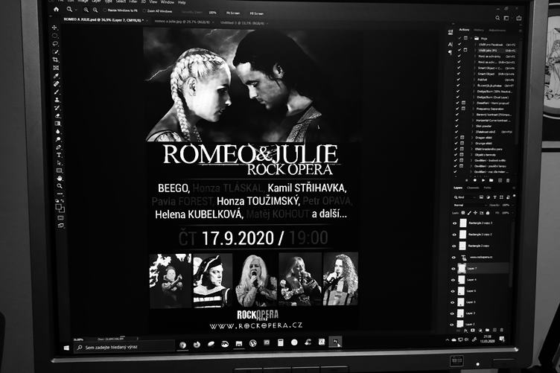560x373 pixels.
Task: Click foreground/background color swatches in toolbox
Action: pos(60,208)
